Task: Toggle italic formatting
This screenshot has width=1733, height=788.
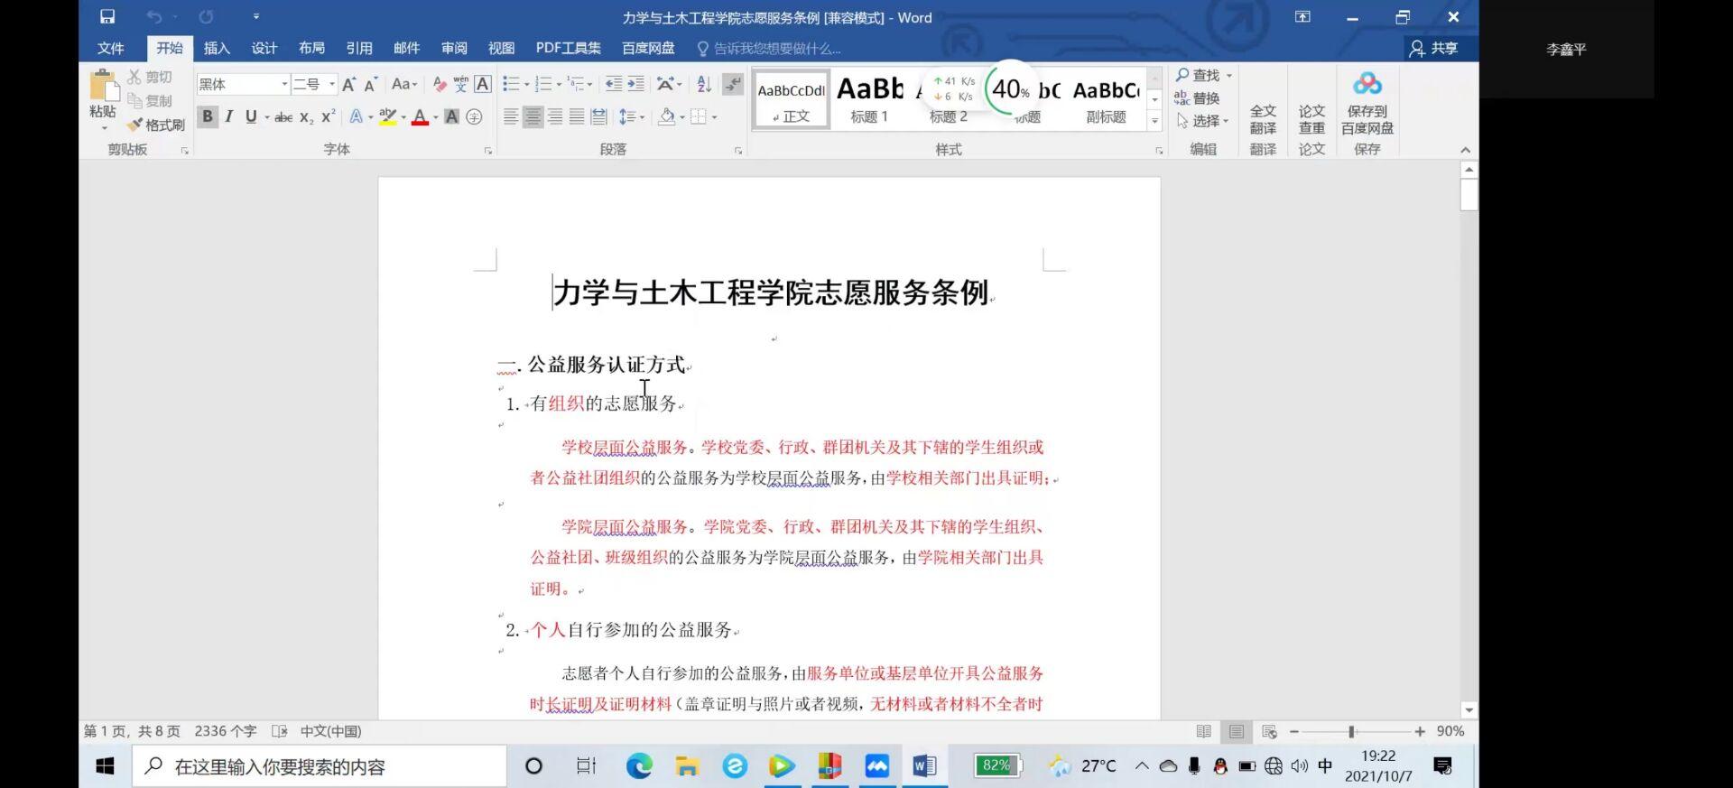Action: (229, 116)
